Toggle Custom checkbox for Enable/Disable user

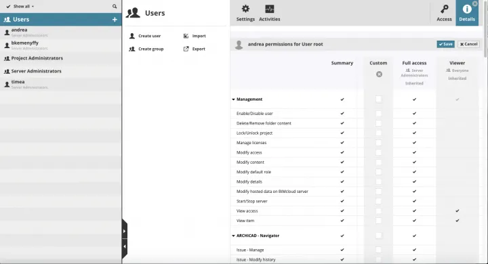[x=378, y=114]
